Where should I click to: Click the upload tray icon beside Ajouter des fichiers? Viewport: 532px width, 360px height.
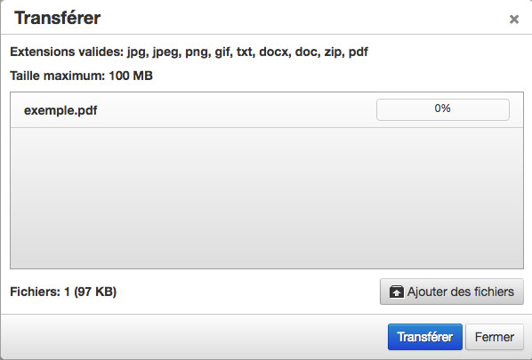[x=396, y=292]
